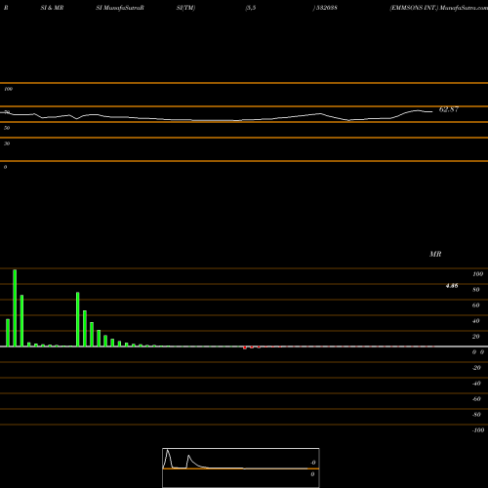
Task: Click the -20 label on MR axis
Action: [x=476, y=368]
